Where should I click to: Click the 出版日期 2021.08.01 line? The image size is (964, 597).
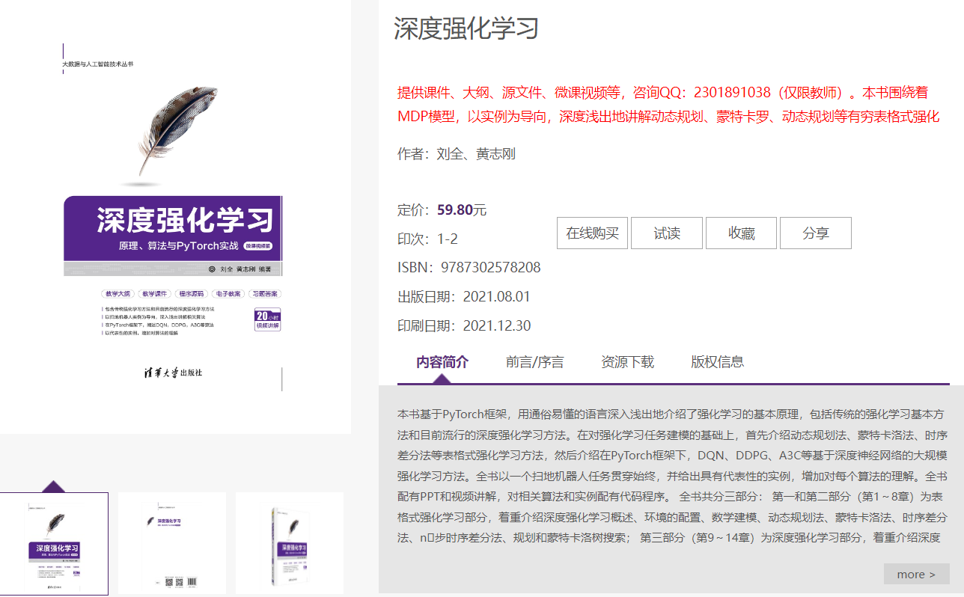(463, 296)
